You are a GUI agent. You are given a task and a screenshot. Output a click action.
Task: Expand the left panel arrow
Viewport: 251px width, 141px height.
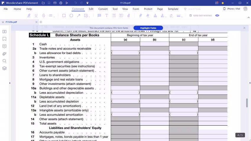(10, 83)
